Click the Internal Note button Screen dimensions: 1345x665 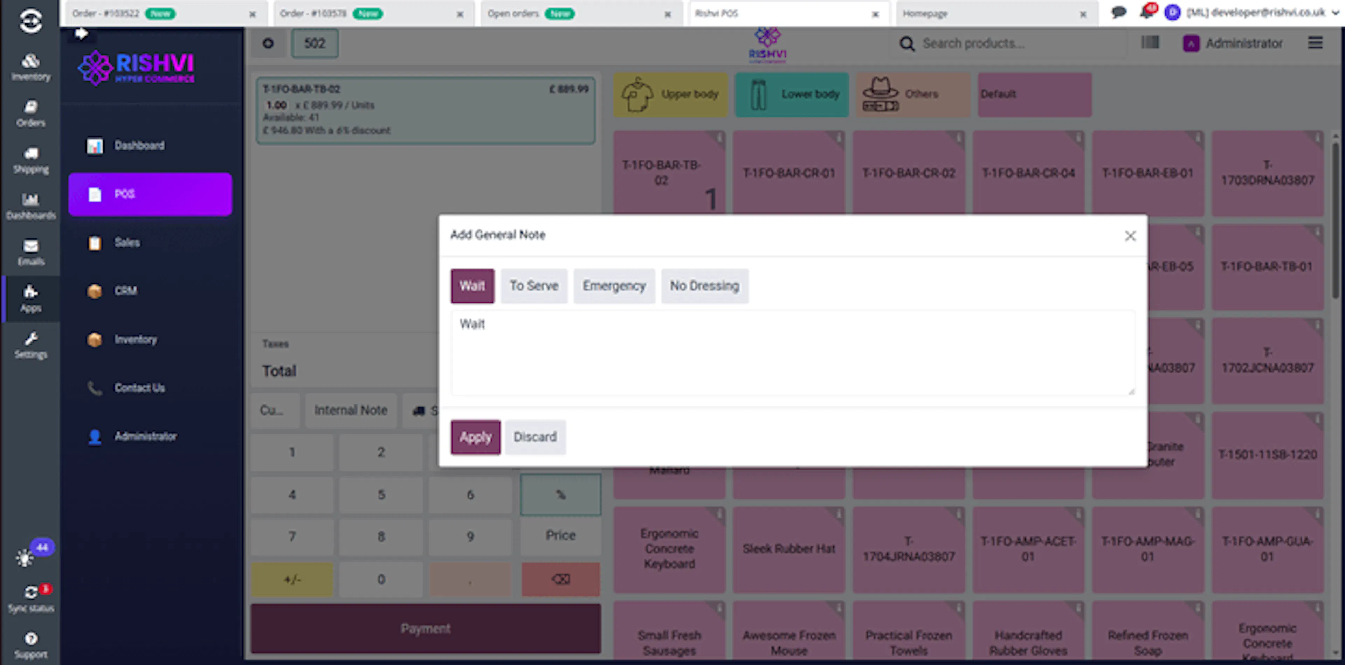coord(351,410)
